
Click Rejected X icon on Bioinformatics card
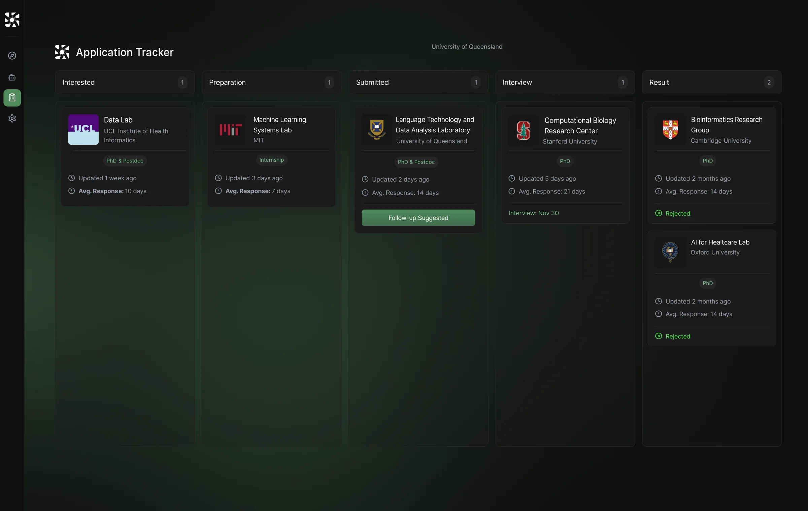pyautogui.click(x=659, y=213)
